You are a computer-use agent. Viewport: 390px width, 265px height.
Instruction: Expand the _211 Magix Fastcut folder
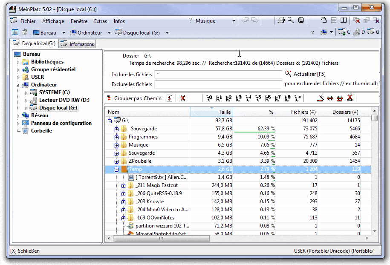[x=123, y=186]
